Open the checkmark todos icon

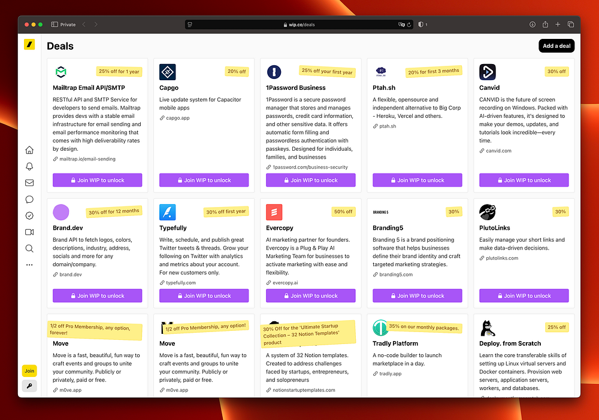point(29,215)
